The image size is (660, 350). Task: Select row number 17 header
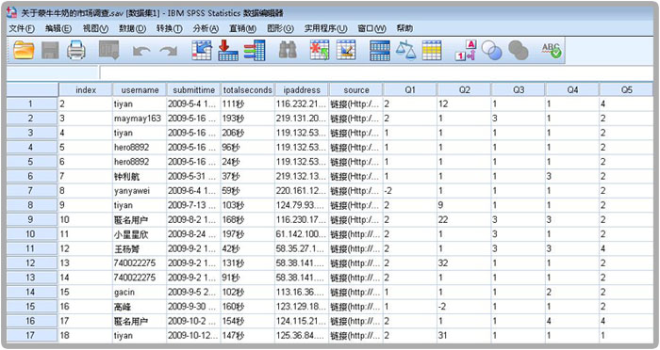32,336
